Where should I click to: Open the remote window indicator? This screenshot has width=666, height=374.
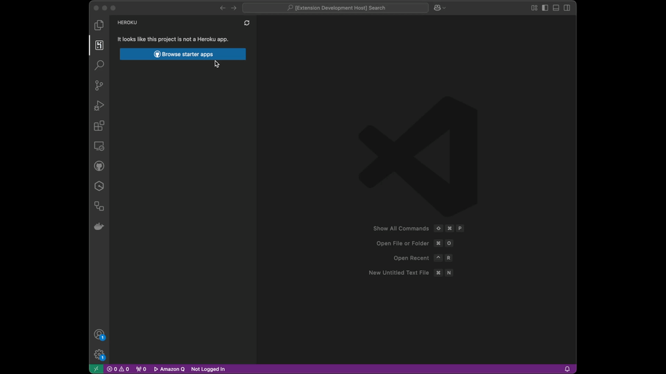(96, 369)
